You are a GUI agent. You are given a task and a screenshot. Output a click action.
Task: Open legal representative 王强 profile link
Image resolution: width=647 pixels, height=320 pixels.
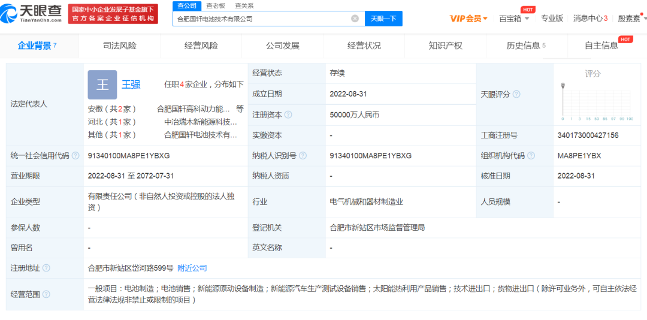(131, 84)
